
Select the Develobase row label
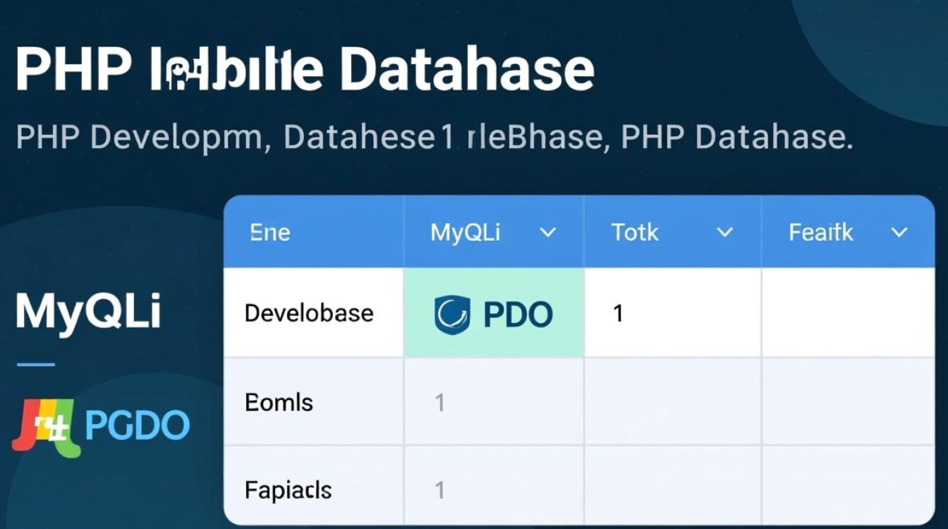pyautogui.click(x=309, y=312)
